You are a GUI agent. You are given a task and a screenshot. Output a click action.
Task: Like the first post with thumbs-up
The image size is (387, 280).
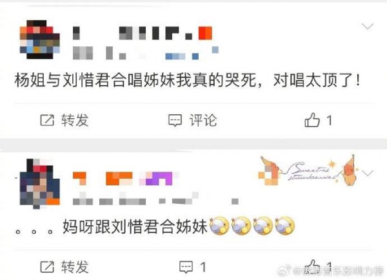point(312,120)
